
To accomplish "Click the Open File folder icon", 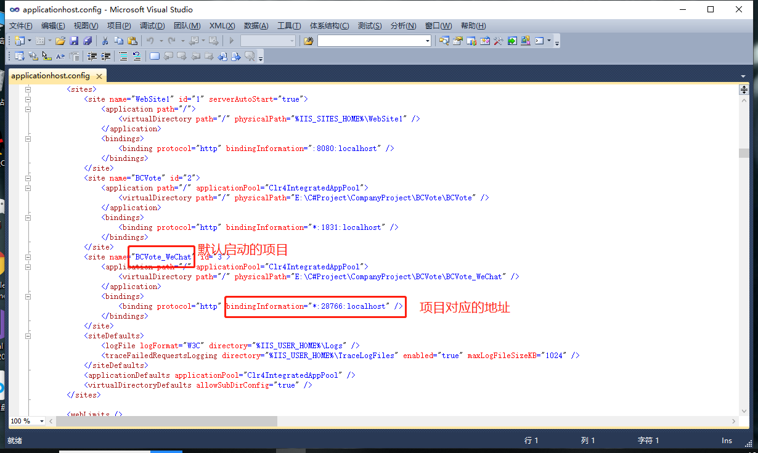I will point(60,41).
